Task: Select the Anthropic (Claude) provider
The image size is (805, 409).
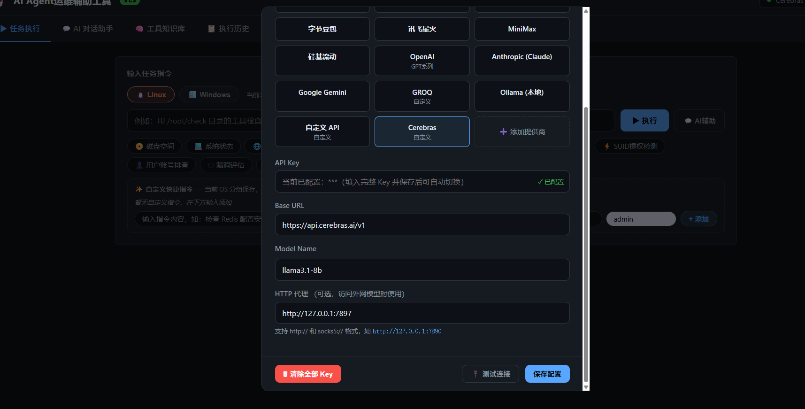Action: click(522, 61)
